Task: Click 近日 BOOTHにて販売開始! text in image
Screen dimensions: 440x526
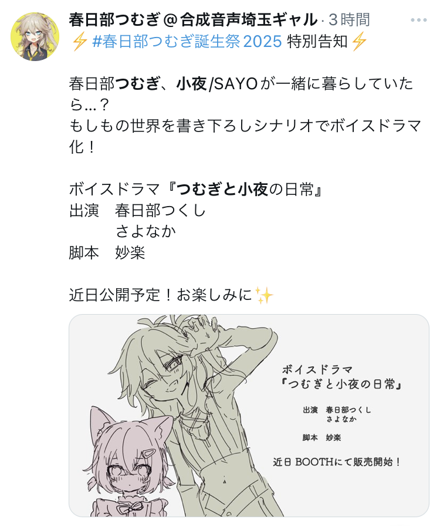Action: pos(337,462)
